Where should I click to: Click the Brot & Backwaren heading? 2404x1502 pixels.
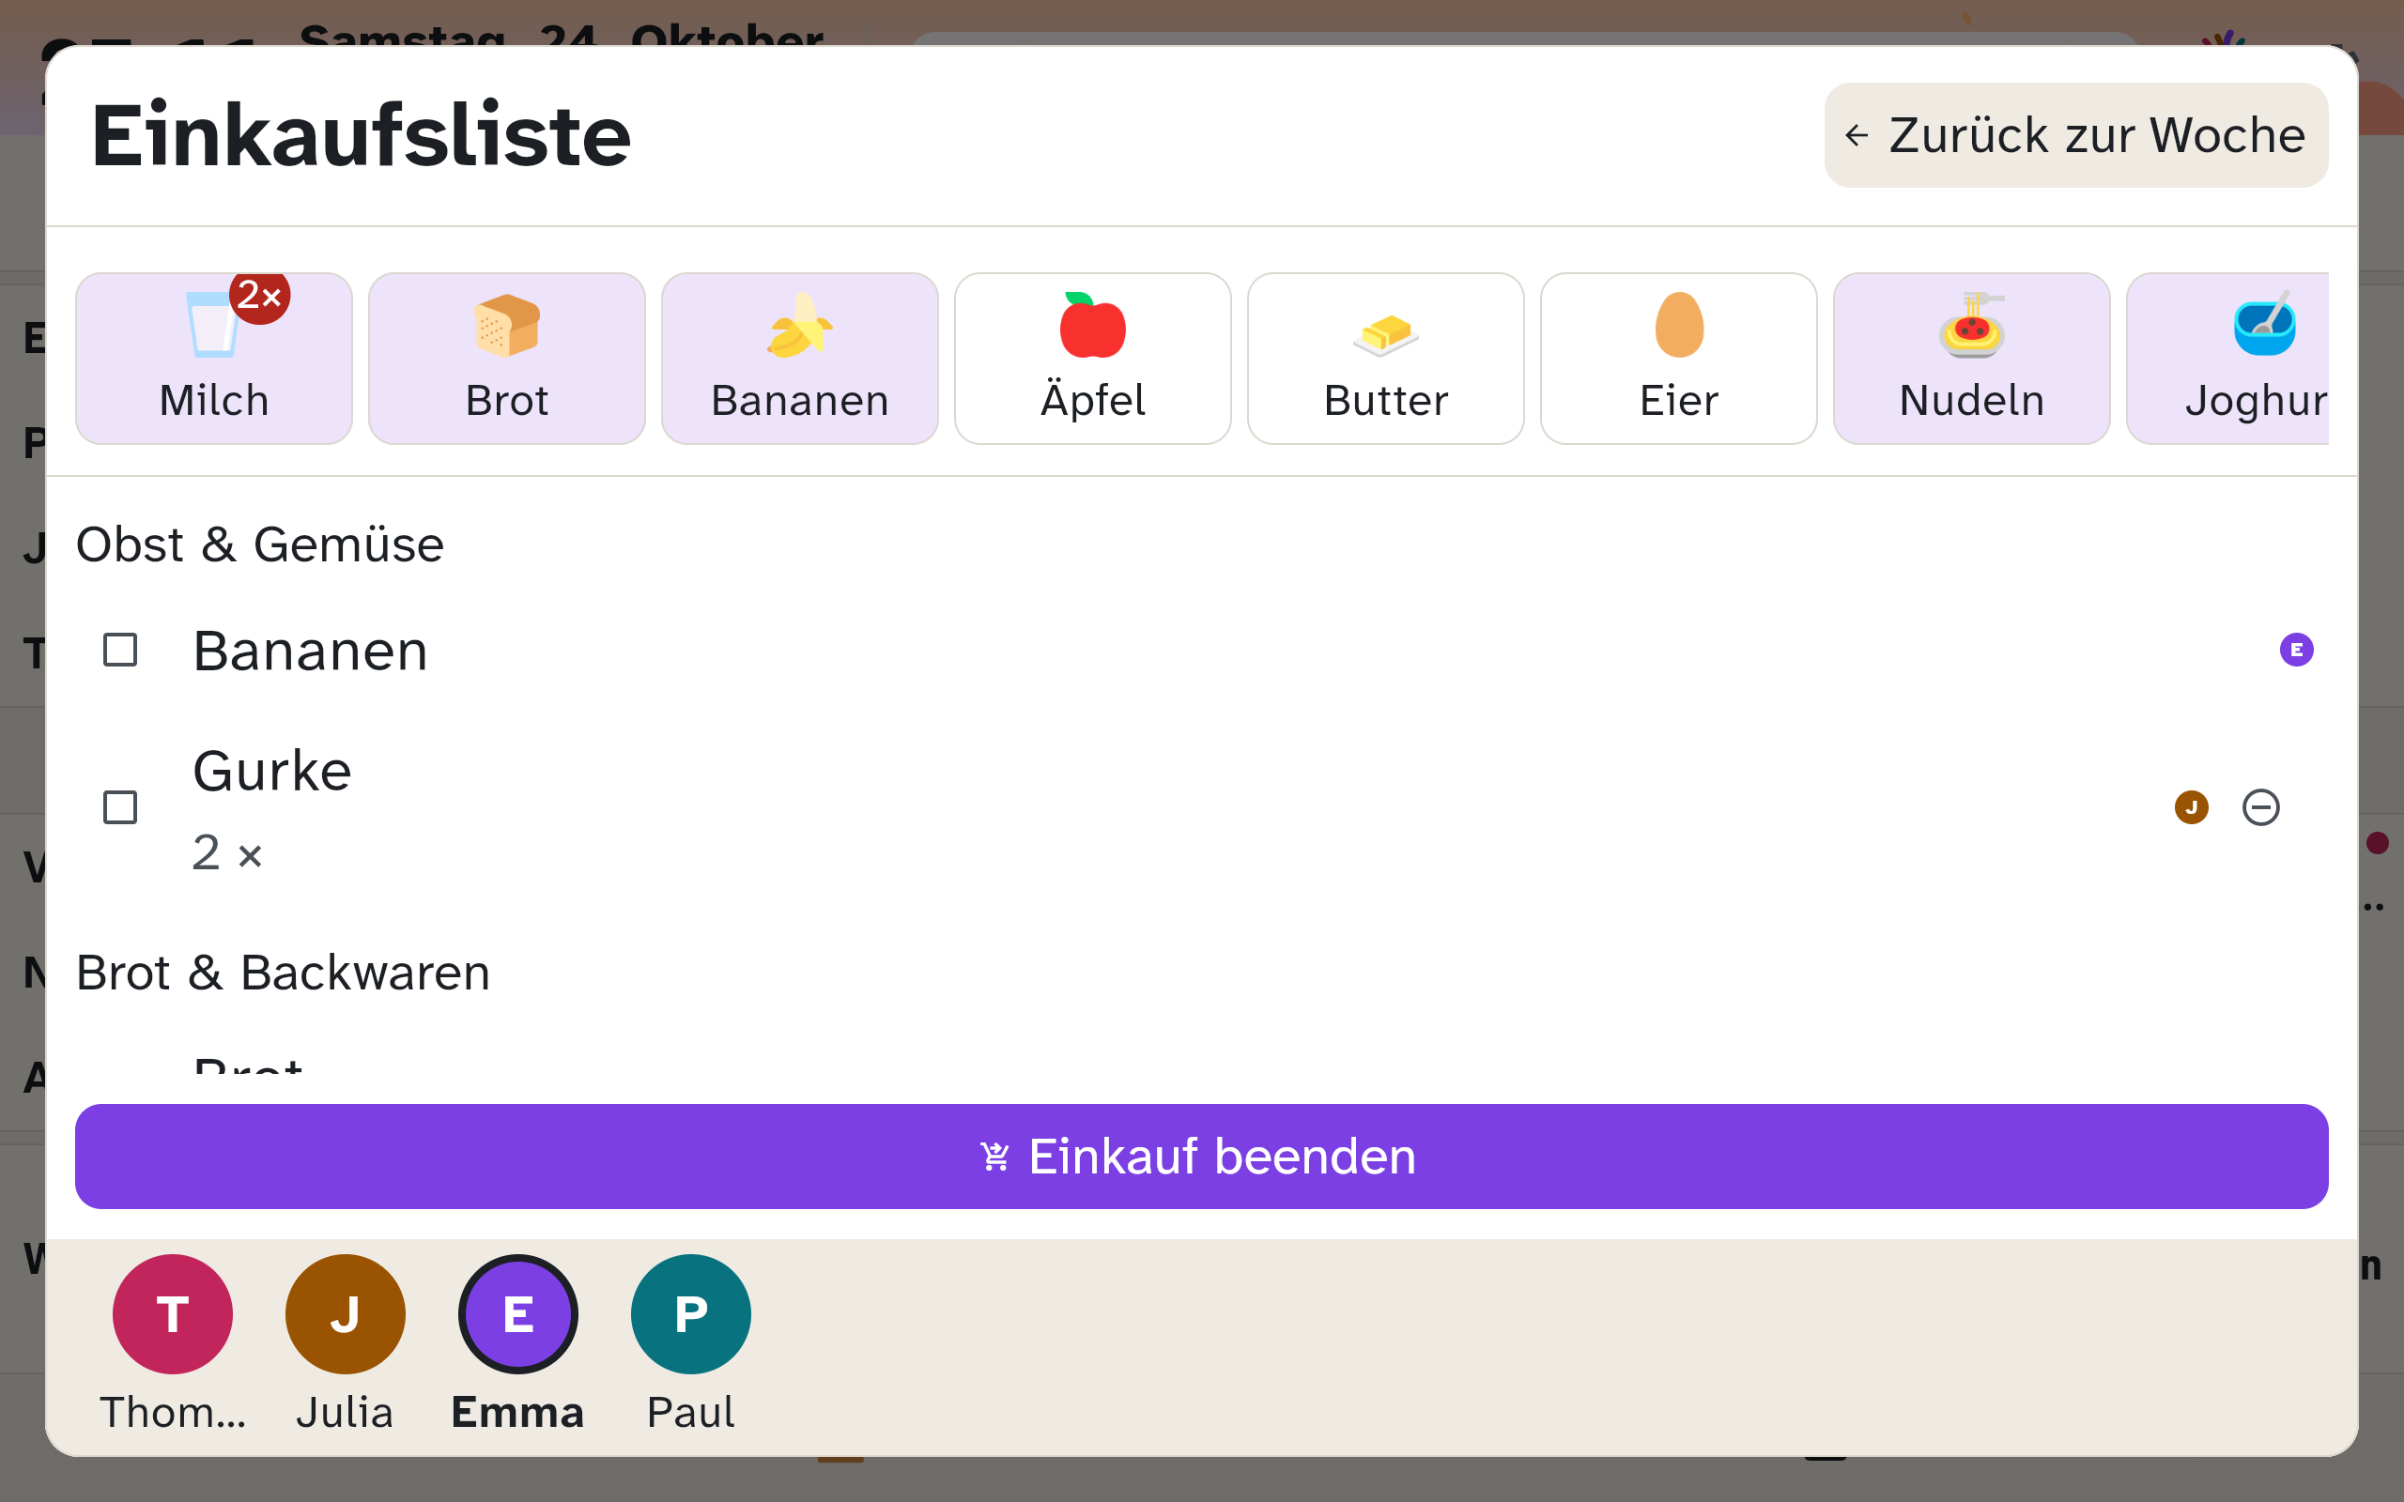pos(283,973)
